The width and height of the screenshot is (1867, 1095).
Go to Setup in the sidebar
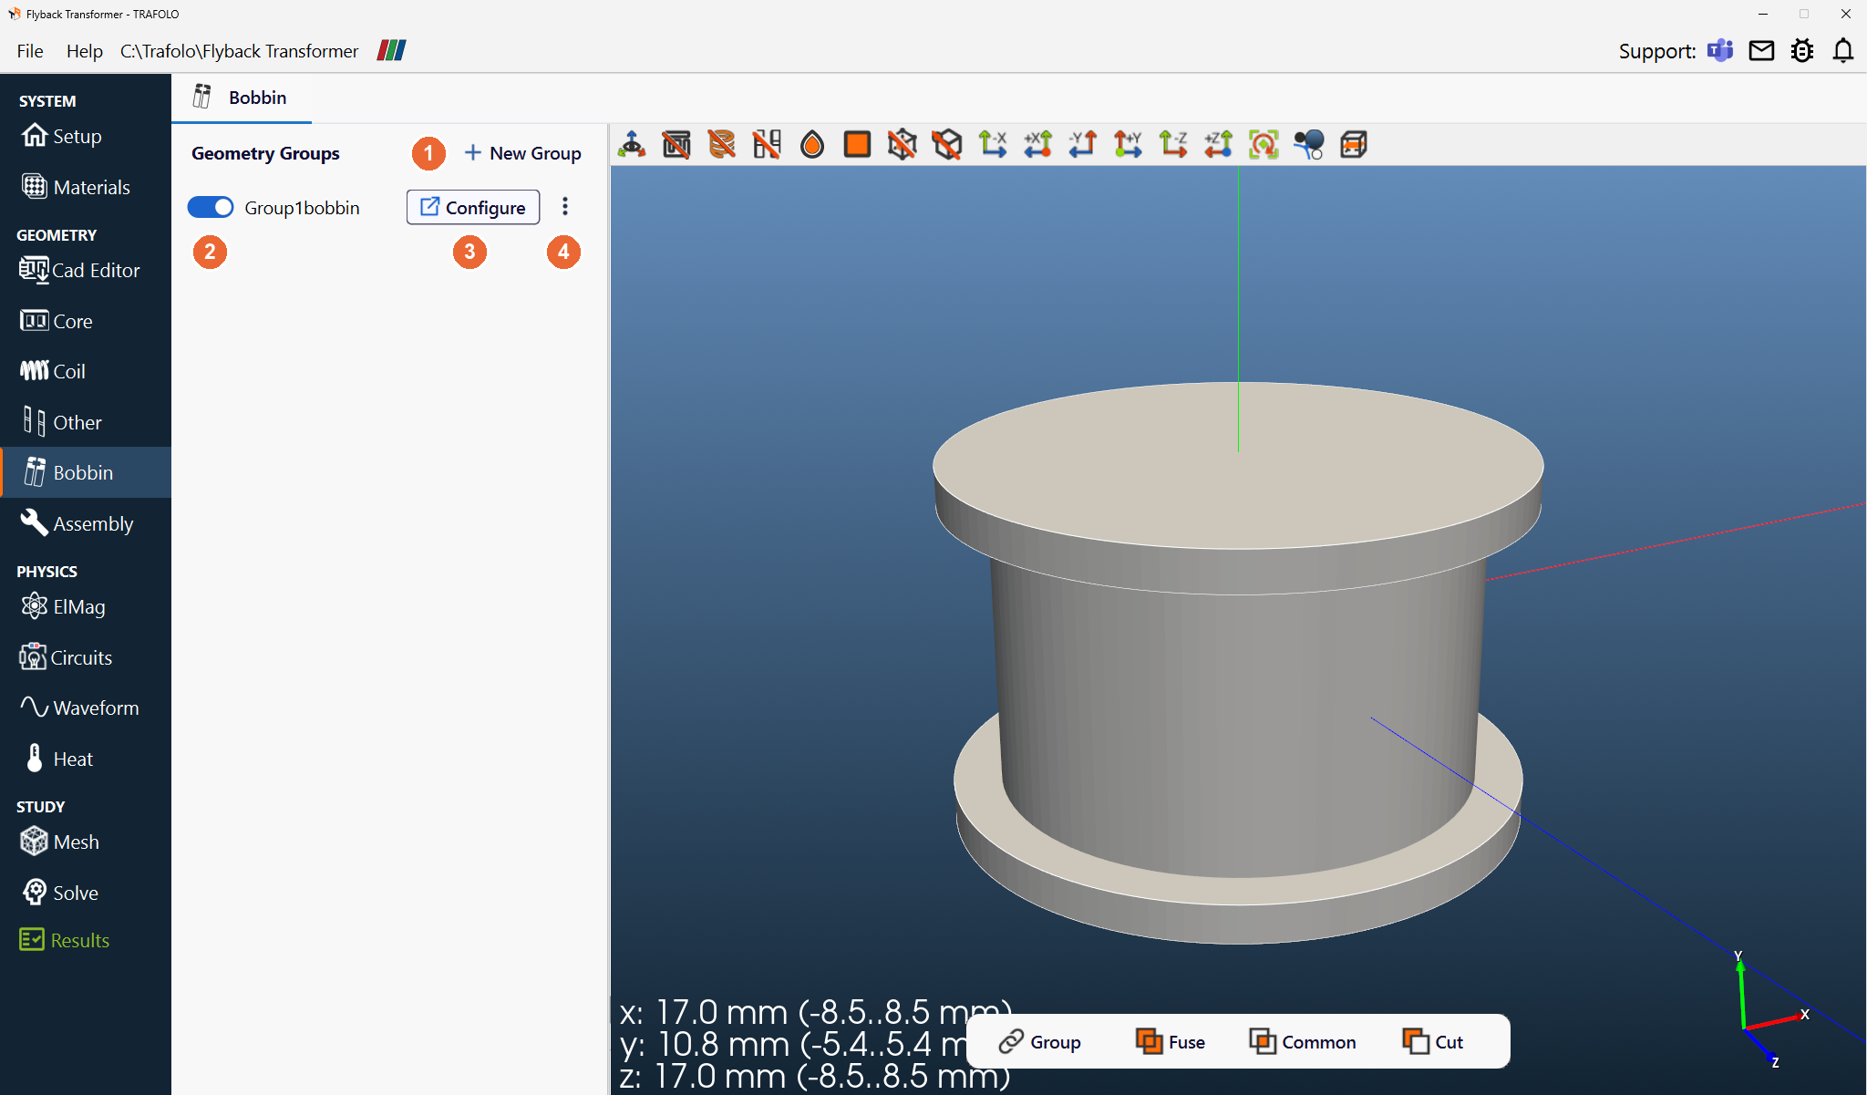click(85, 136)
